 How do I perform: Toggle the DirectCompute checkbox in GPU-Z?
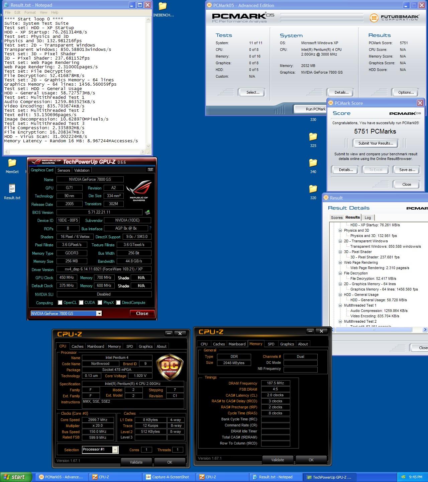coord(118,303)
